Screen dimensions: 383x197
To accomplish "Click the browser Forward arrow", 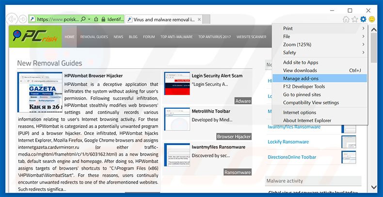I will pos(23,19).
